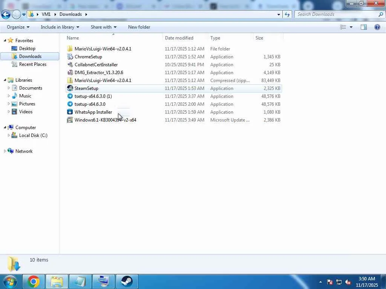
Task: Click the Change your view icon
Action: [343, 27]
